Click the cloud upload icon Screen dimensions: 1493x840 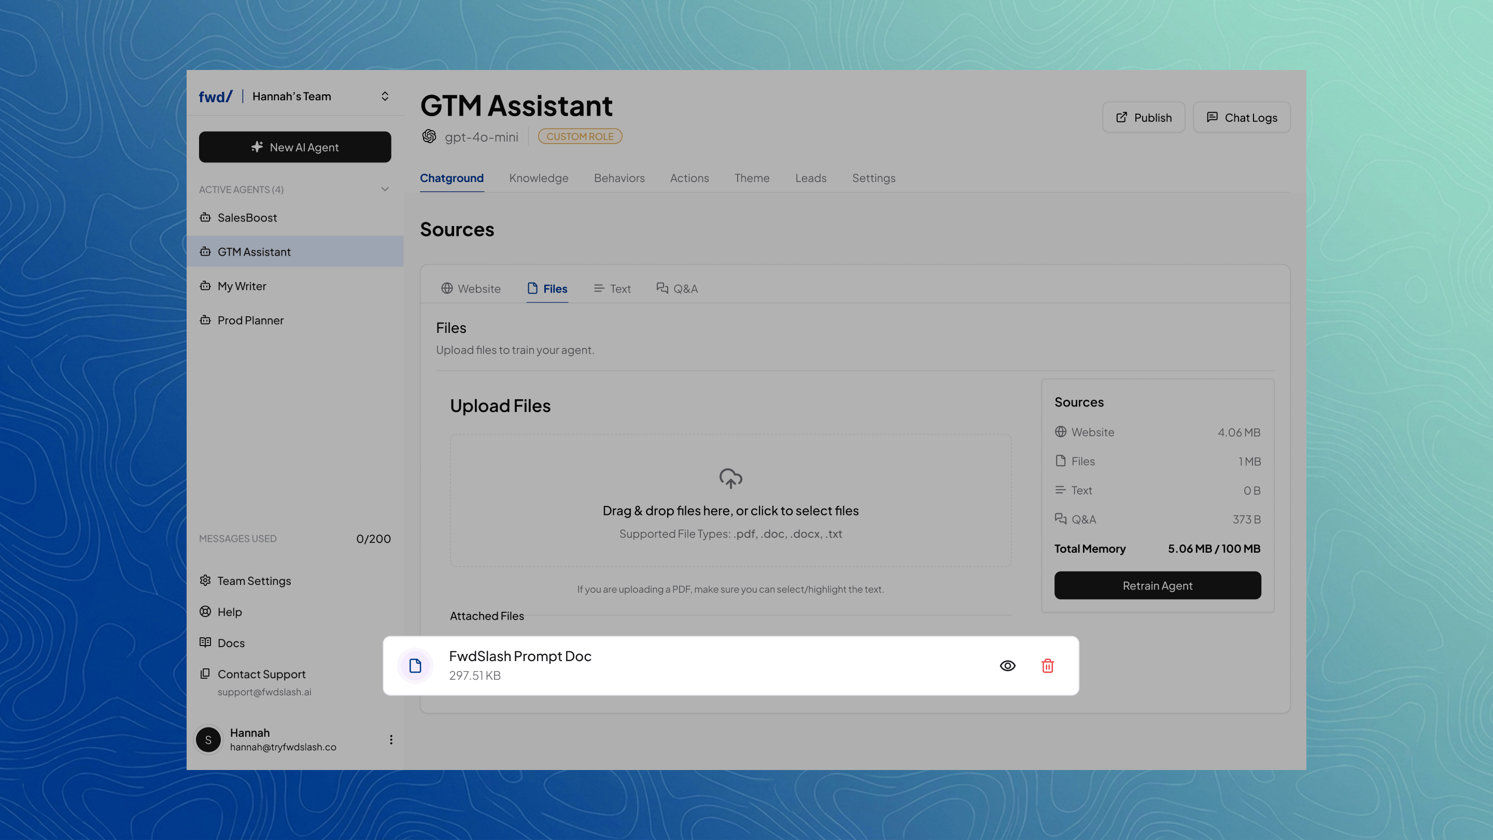731,478
